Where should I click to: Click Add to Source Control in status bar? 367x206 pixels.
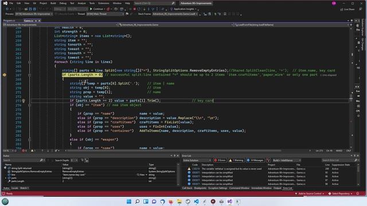point(310,193)
